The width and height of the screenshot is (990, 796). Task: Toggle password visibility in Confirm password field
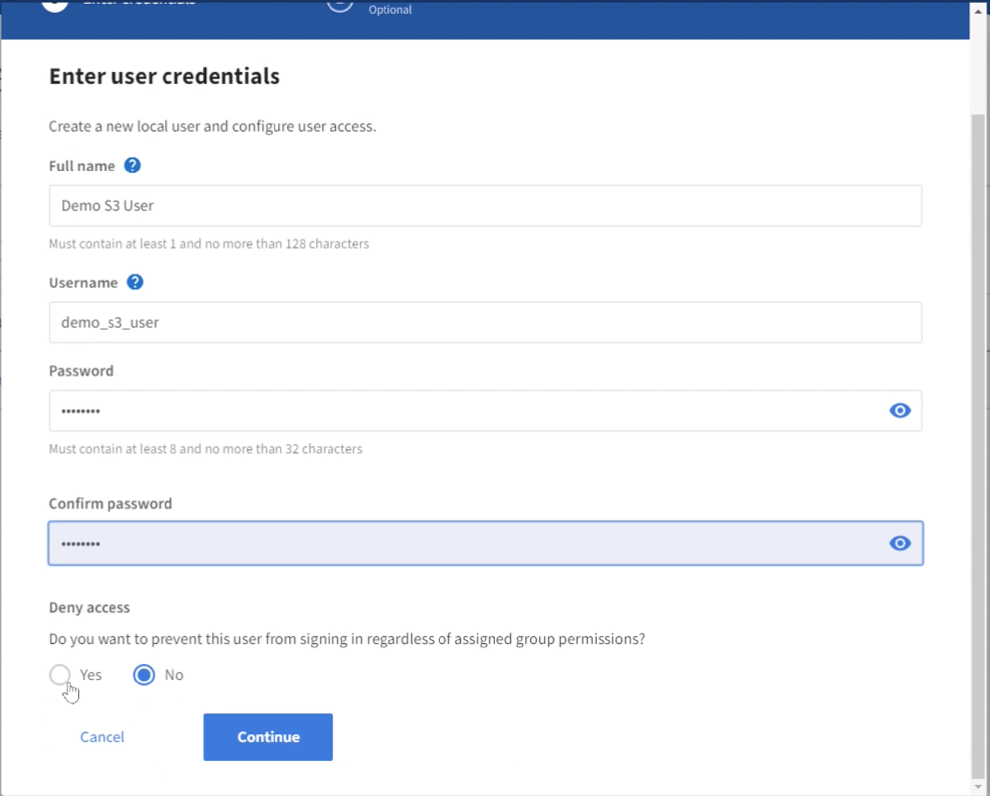tap(900, 543)
